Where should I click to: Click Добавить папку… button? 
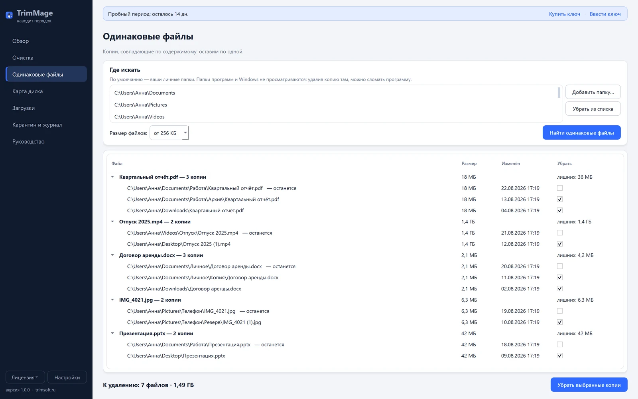[593, 92]
